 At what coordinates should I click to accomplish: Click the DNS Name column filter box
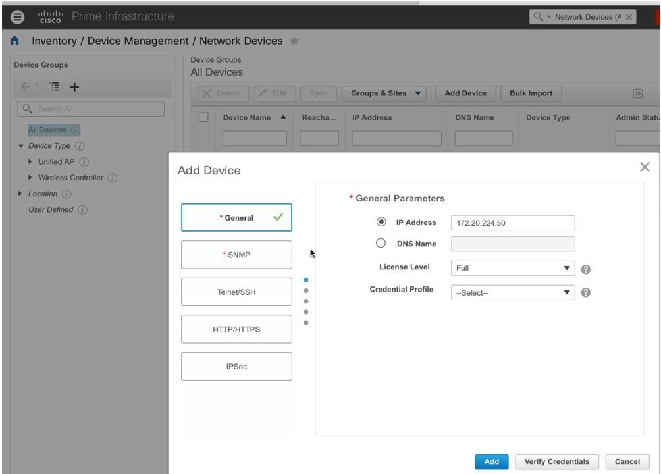tap(483, 138)
